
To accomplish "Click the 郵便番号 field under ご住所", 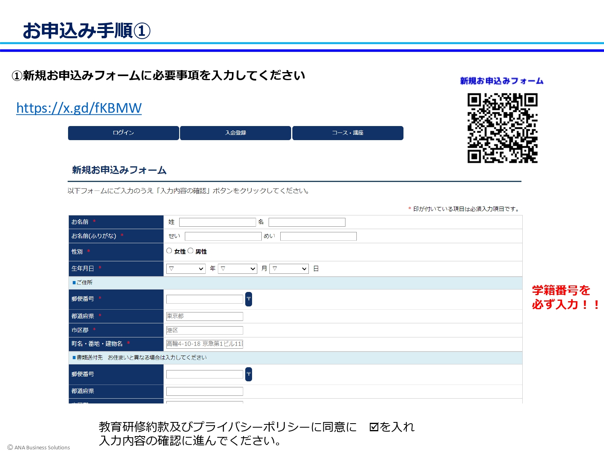I will click(205, 299).
